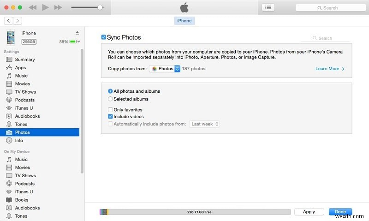Viewport: 369px width, 221px height.
Task: Click the Settings iTunes U cap icon
Action: [x=9, y=108]
